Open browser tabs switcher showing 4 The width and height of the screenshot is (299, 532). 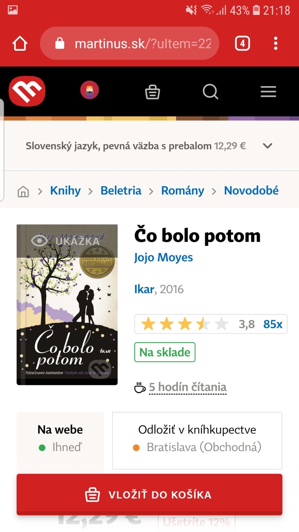[x=243, y=43]
